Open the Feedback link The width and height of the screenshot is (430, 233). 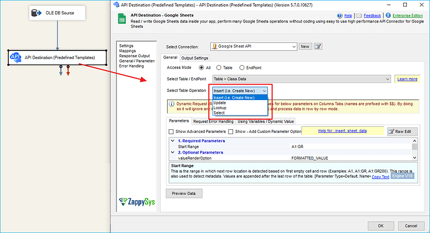[372, 16]
